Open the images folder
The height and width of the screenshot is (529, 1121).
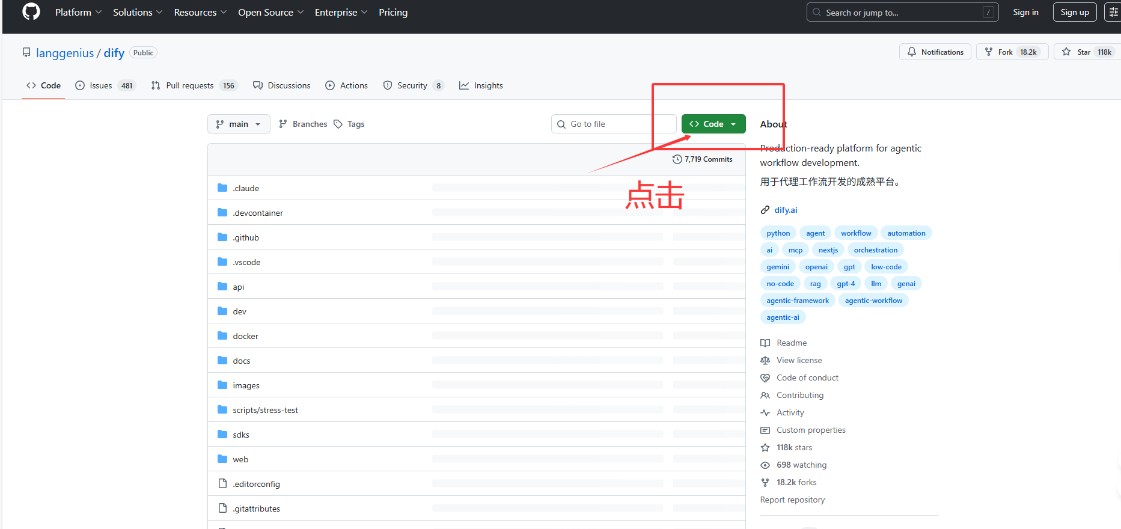tap(246, 385)
